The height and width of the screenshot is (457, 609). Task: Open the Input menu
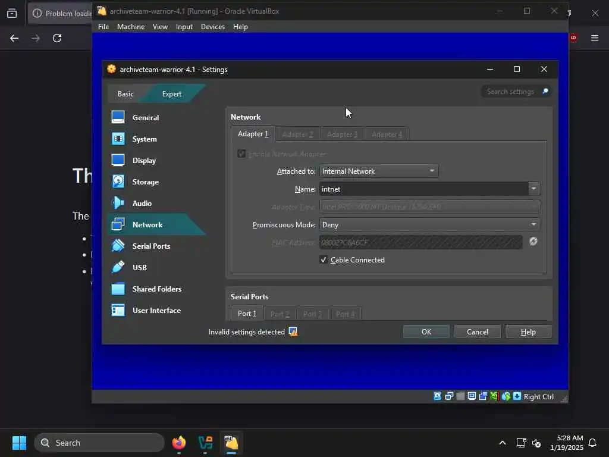click(184, 26)
